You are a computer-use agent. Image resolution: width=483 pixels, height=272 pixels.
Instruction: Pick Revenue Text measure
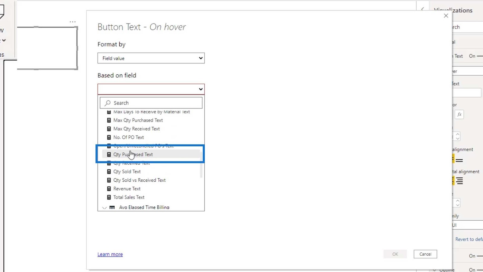[x=127, y=189]
